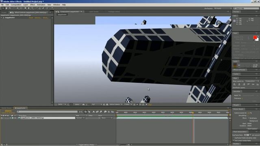Select the Brush tool
Screen dimensions: 260x146
37,8
